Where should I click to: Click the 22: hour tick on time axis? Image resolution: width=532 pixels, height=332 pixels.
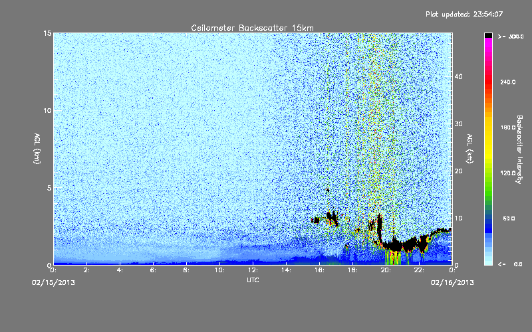click(419, 270)
